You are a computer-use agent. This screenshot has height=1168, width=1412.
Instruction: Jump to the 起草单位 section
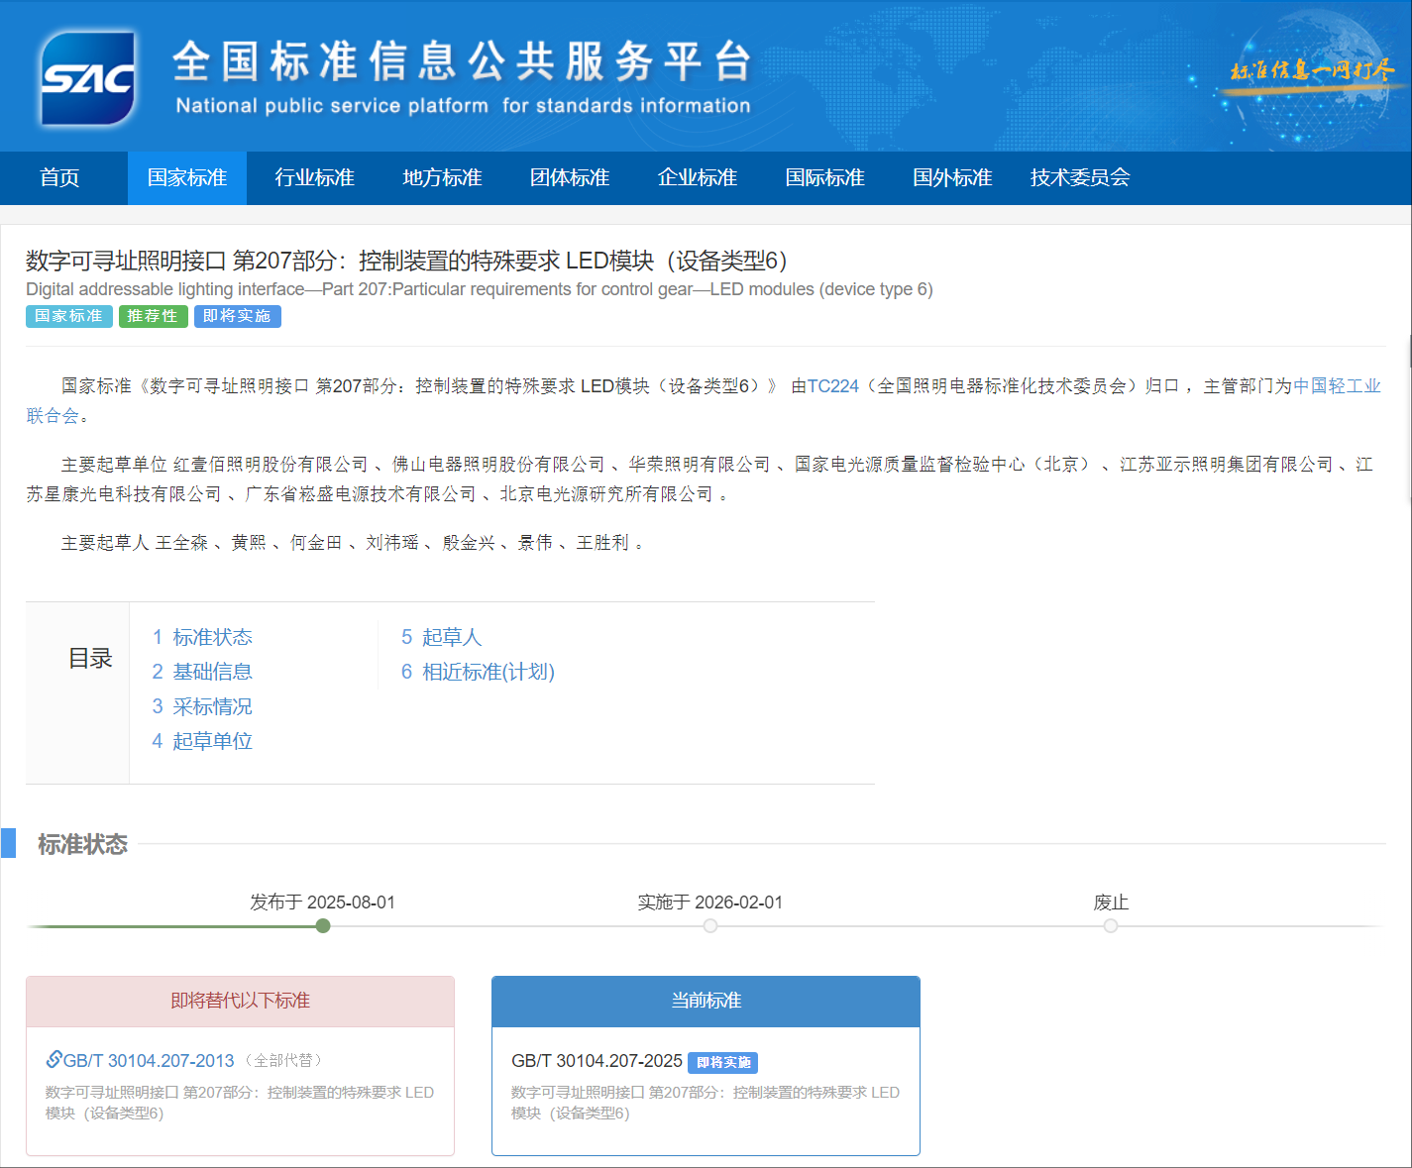click(x=211, y=740)
